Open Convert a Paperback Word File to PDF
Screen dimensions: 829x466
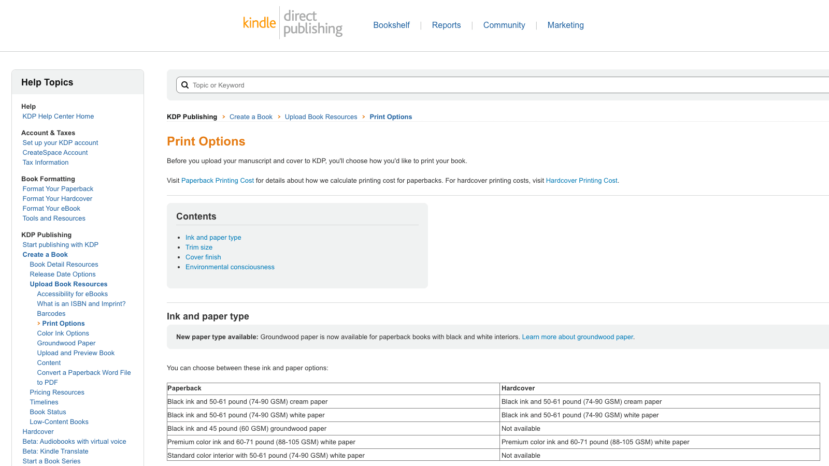tap(84, 377)
